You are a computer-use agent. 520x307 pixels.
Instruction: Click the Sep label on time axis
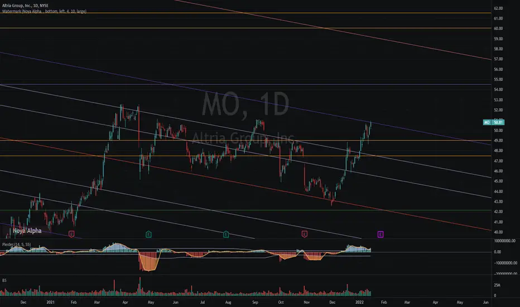click(x=255, y=303)
